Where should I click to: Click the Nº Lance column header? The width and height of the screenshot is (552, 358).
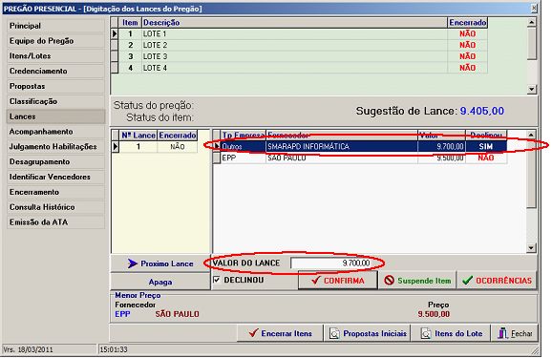138,136
